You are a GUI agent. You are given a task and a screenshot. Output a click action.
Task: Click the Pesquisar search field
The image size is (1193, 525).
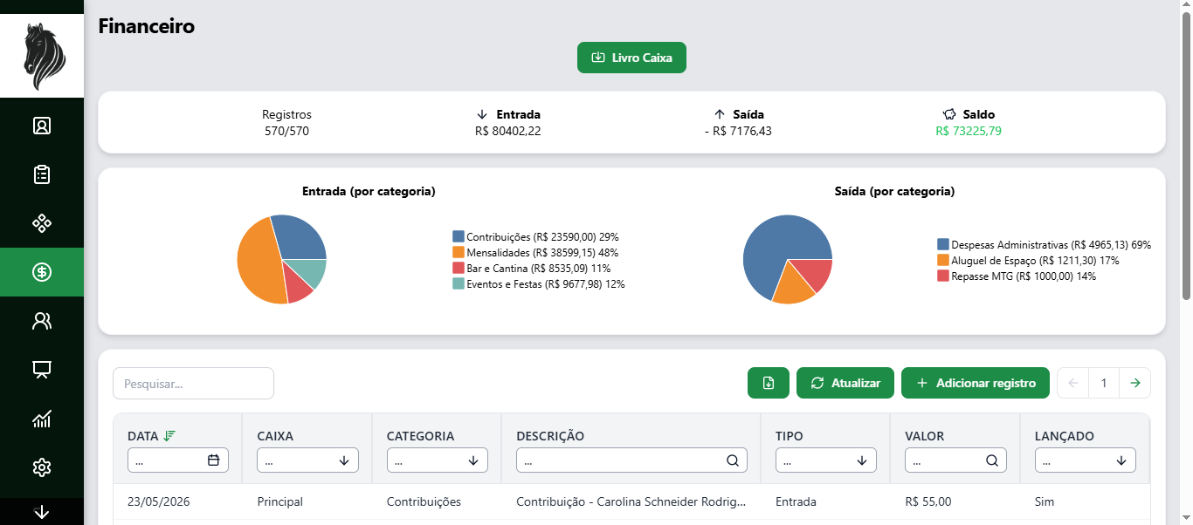coord(193,384)
